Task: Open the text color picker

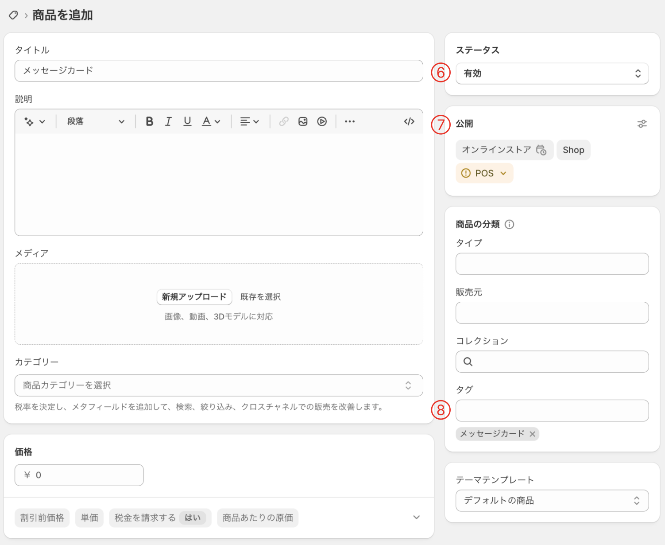Action: pos(211,121)
